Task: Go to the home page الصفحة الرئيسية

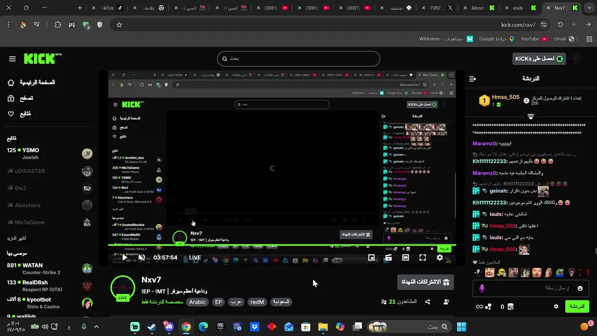Action: click(x=31, y=82)
